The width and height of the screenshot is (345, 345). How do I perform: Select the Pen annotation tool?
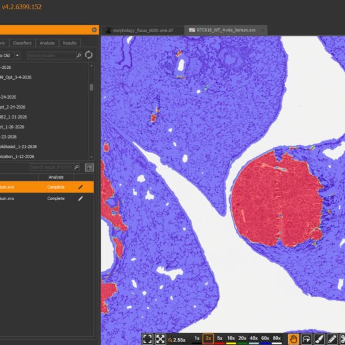pyautogui.click(x=332, y=339)
